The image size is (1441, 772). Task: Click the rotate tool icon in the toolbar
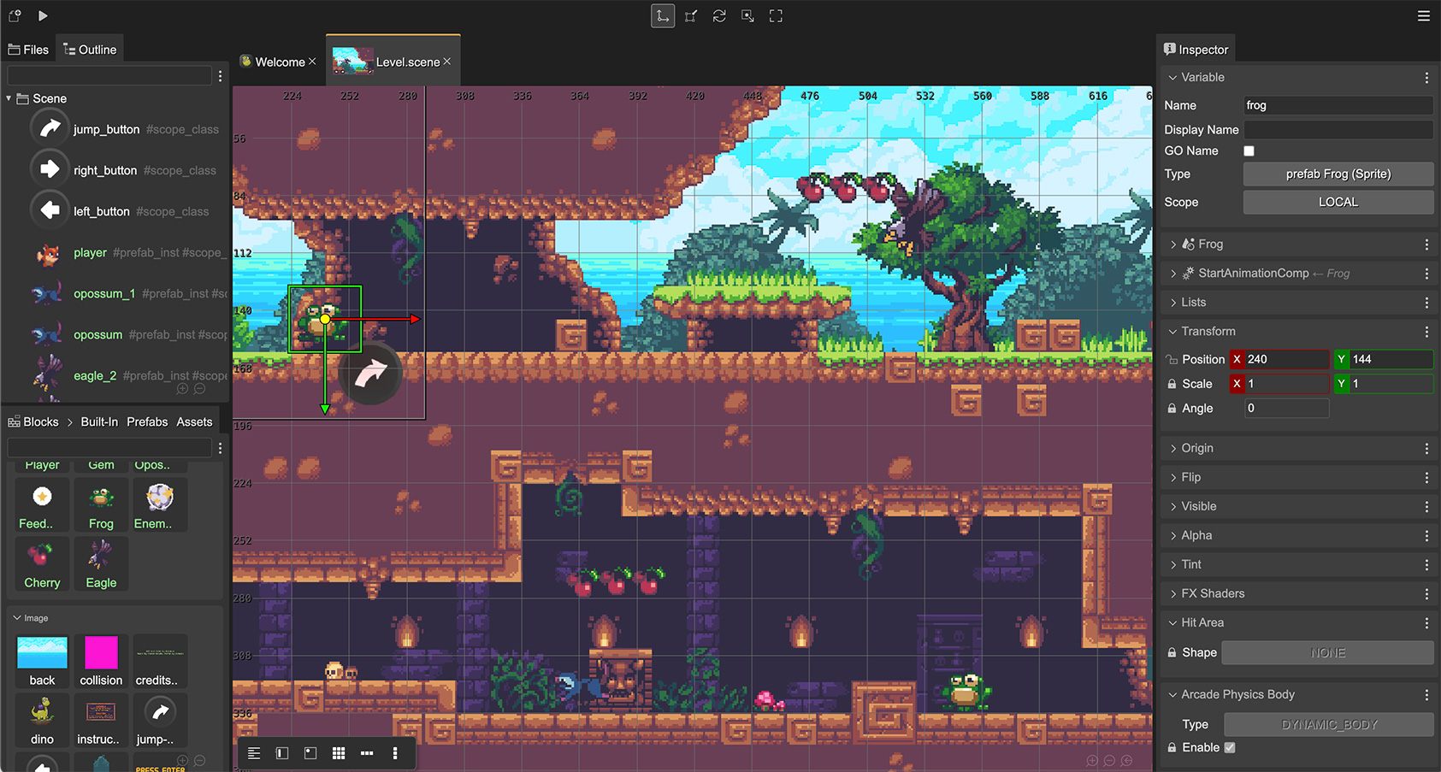click(719, 15)
